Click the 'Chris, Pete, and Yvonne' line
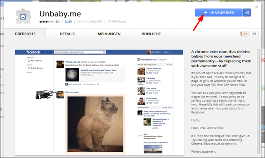Image resolution: width=265 pixels, height=158 pixels. tap(207, 128)
